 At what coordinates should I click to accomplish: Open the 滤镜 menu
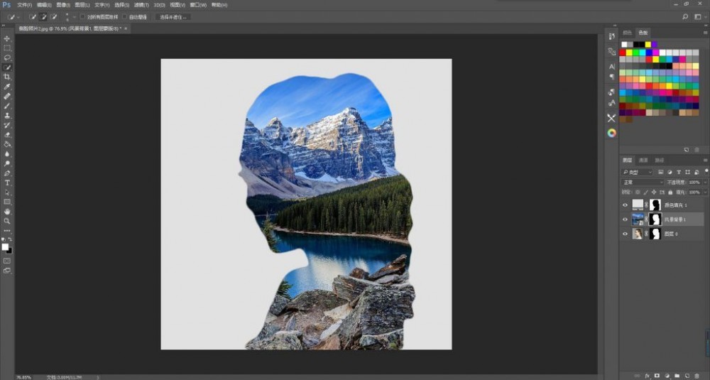pyautogui.click(x=138, y=5)
